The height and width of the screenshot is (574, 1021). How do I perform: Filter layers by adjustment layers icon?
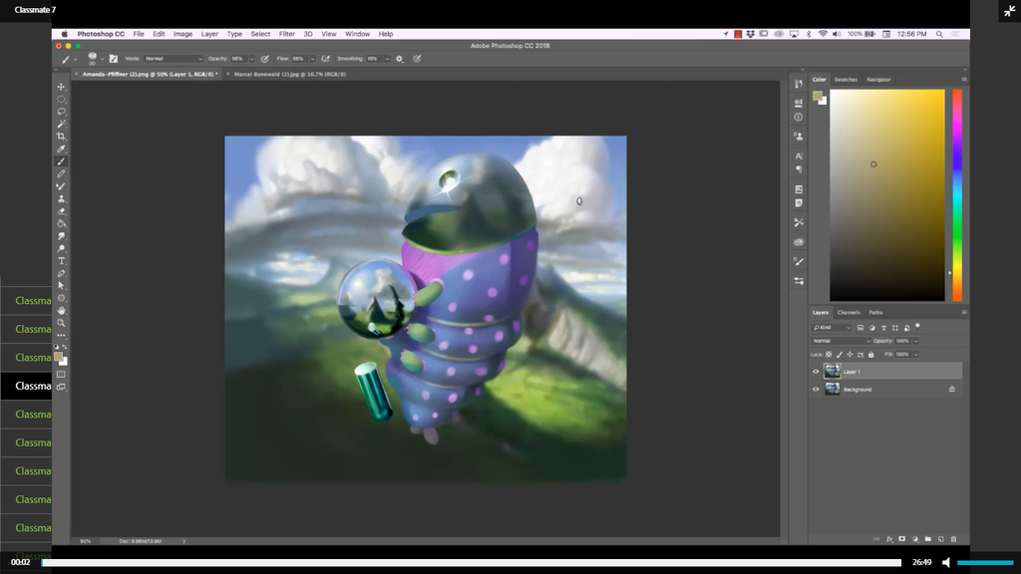click(x=871, y=328)
